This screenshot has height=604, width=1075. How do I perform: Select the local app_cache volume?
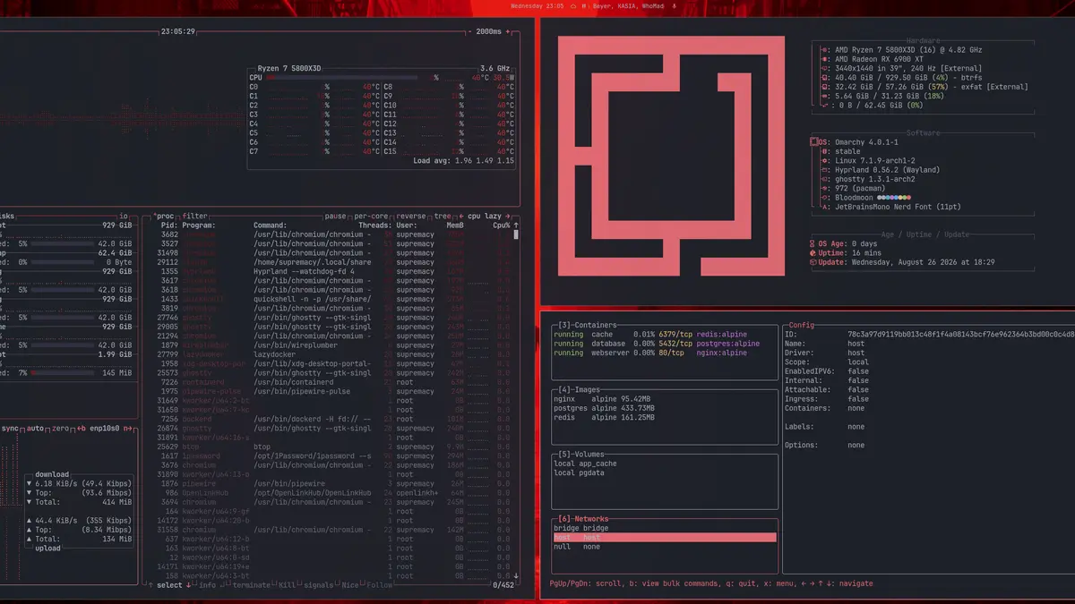tap(664, 464)
